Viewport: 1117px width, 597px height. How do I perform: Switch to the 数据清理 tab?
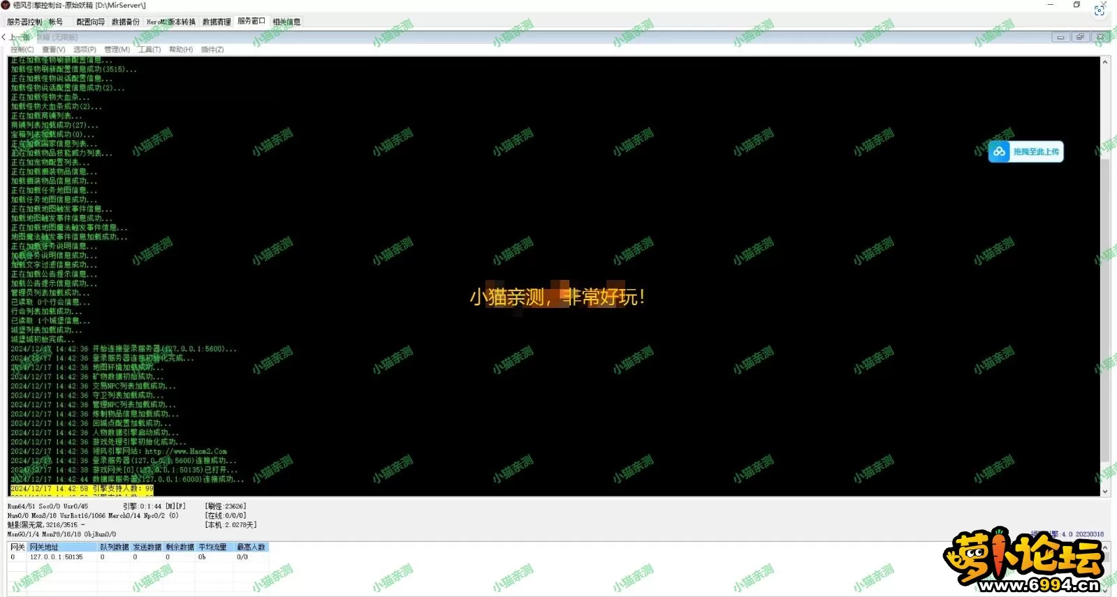pos(217,22)
